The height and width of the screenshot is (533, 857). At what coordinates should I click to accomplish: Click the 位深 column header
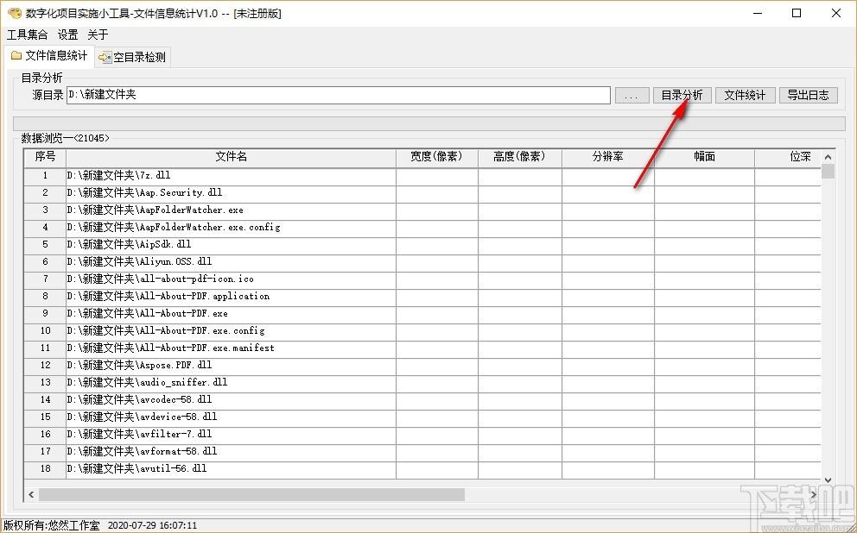pyautogui.click(x=788, y=157)
